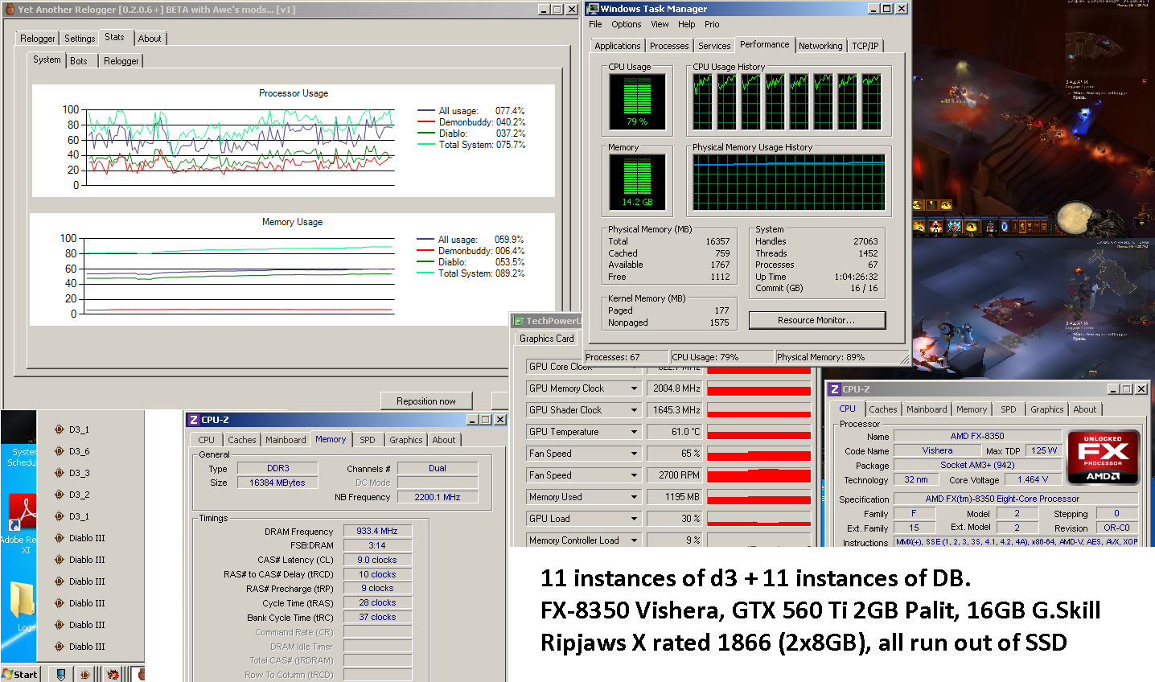Click NB Frequency value 2200.1 MHz
Screen dimensions: 1155x682
click(438, 497)
